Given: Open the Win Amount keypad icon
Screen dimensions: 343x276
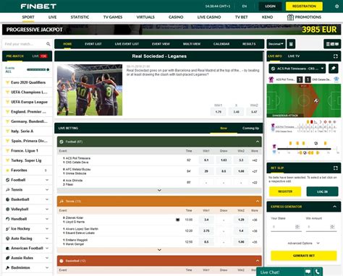Looking at the screenshot, I should tap(332, 227).
